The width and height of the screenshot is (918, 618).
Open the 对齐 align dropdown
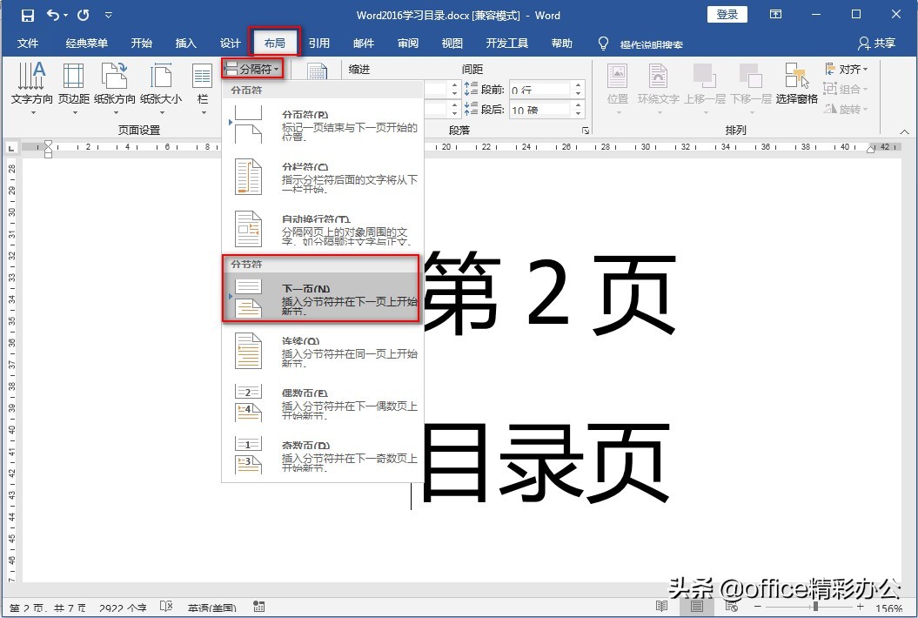click(x=846, y=69)
